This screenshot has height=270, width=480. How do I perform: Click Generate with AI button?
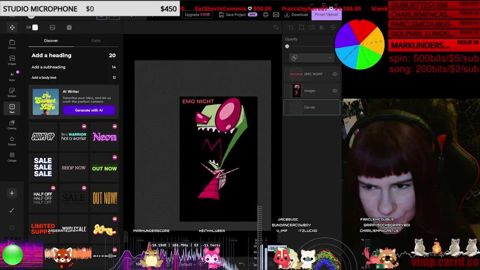pyautogui.click(x=89, y=110)
